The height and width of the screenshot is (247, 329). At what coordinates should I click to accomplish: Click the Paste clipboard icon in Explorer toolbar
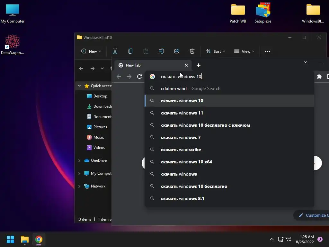(146, 51)
